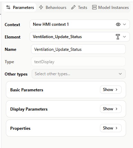Click the pencil icon beside Tests
Screen dimensions: 133x148
point(73,8)
